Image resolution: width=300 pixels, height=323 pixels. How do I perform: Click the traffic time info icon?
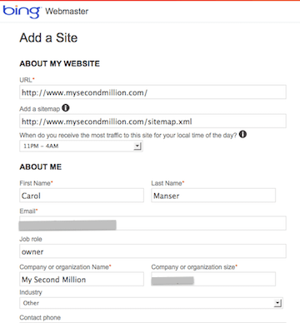[242, 134]
